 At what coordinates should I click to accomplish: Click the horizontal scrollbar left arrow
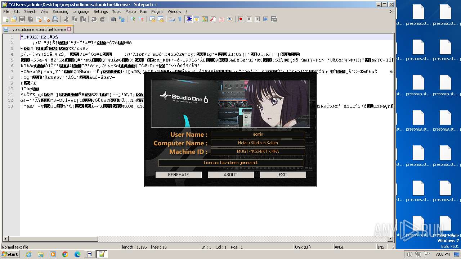click(x=5, y=238)
